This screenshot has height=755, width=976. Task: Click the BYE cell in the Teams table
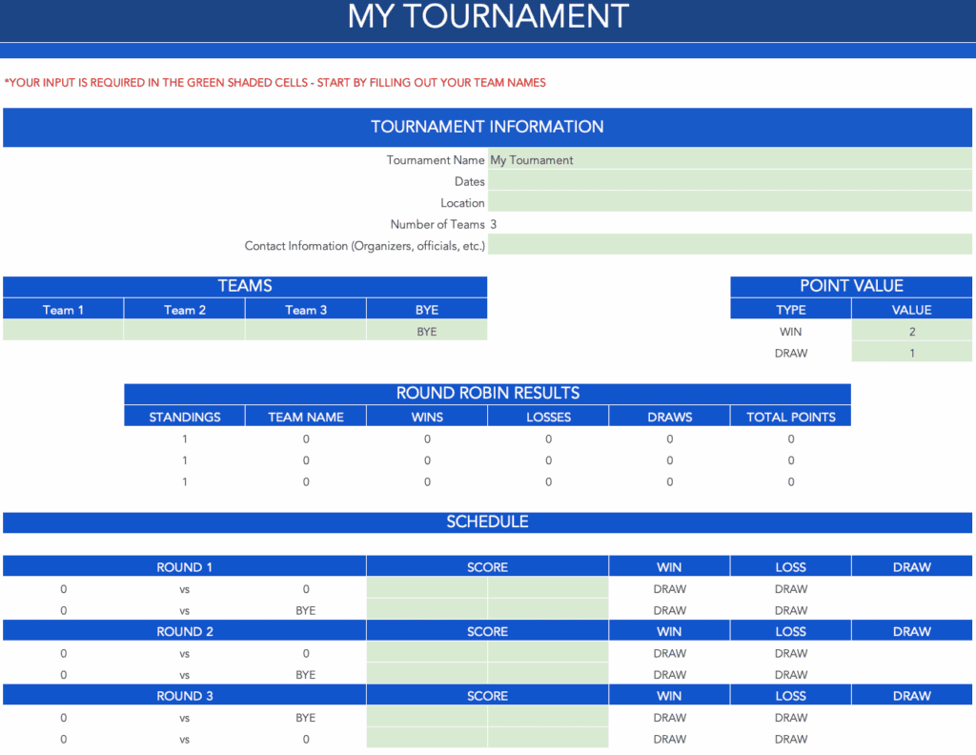(x=426, y=331)
